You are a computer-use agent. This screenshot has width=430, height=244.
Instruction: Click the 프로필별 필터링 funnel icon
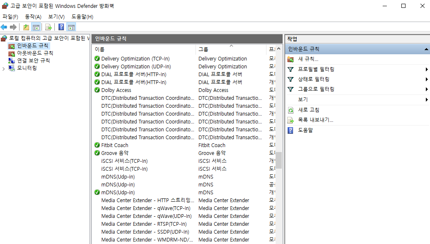click(291, 69)
